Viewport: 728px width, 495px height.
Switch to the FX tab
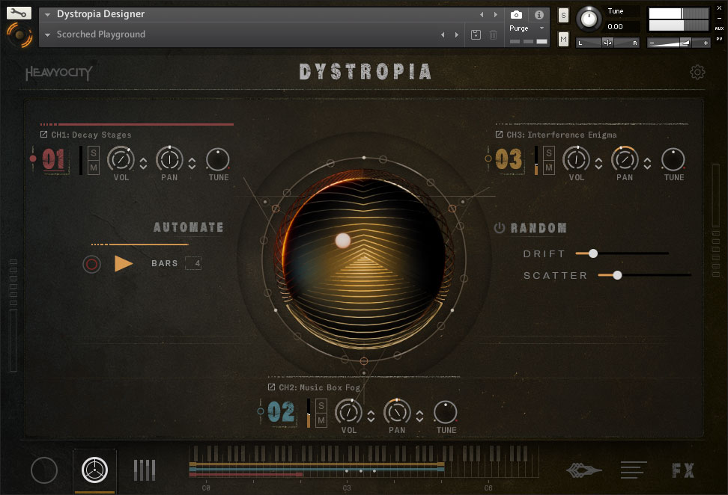click(682, 470)
